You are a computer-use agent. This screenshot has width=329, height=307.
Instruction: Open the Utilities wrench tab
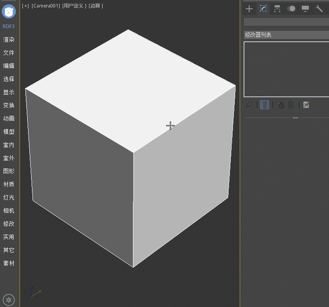(319, 9)
